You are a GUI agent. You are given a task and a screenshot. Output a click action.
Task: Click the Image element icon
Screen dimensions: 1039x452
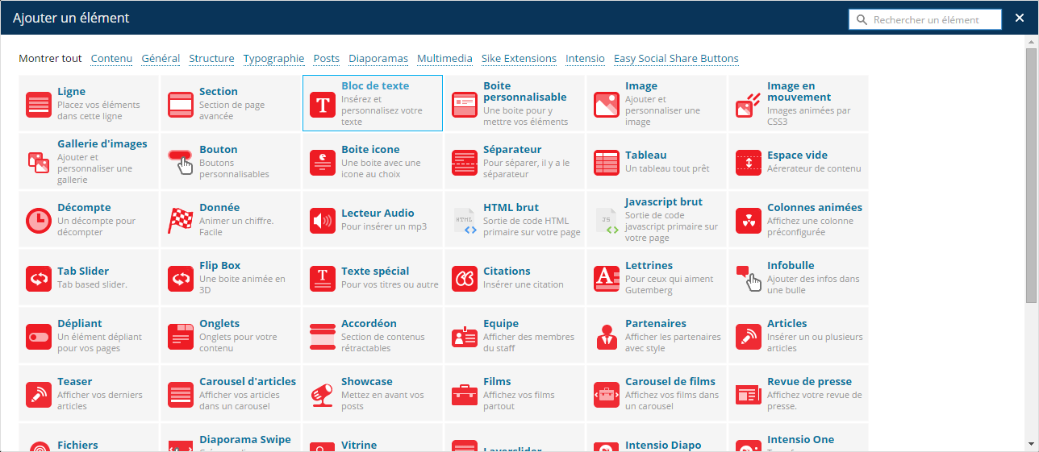pyautogui.click(x=607, y=105)
